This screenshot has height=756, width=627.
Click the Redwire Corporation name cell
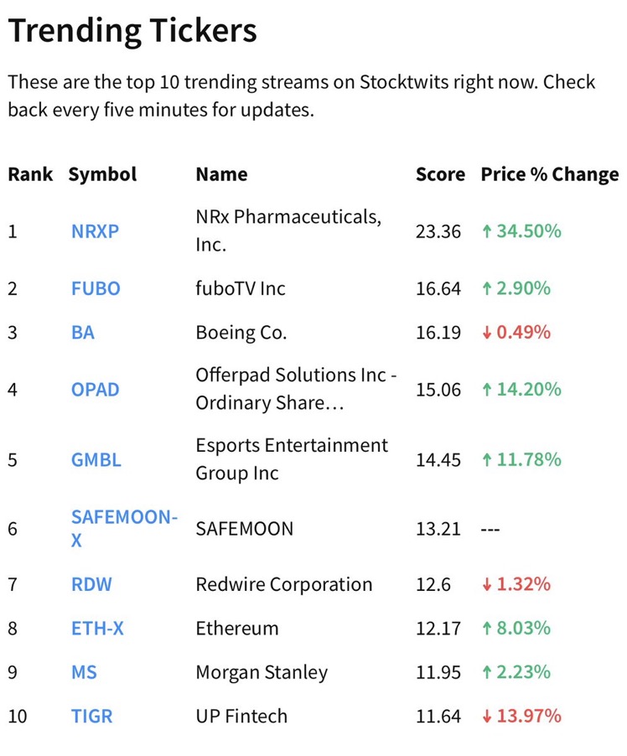pos(284,584)
